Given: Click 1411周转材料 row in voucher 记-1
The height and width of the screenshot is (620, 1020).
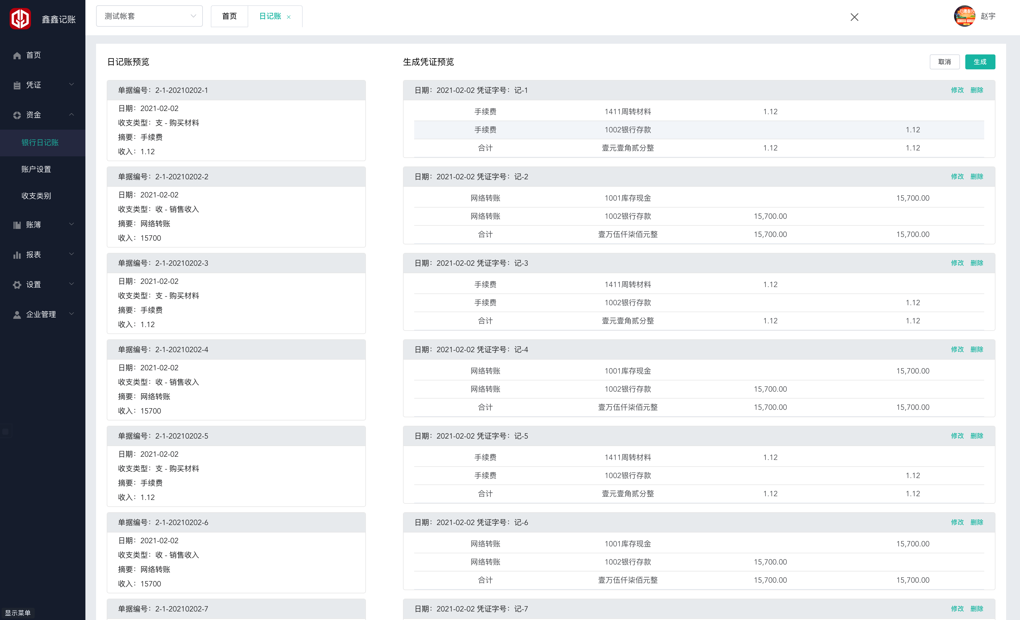Looking at the screenshot, I should [x=699, y=112].
